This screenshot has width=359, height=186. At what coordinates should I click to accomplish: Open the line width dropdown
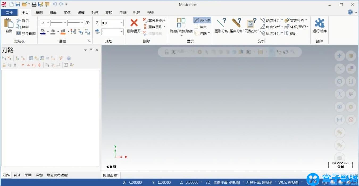(82, 23)
